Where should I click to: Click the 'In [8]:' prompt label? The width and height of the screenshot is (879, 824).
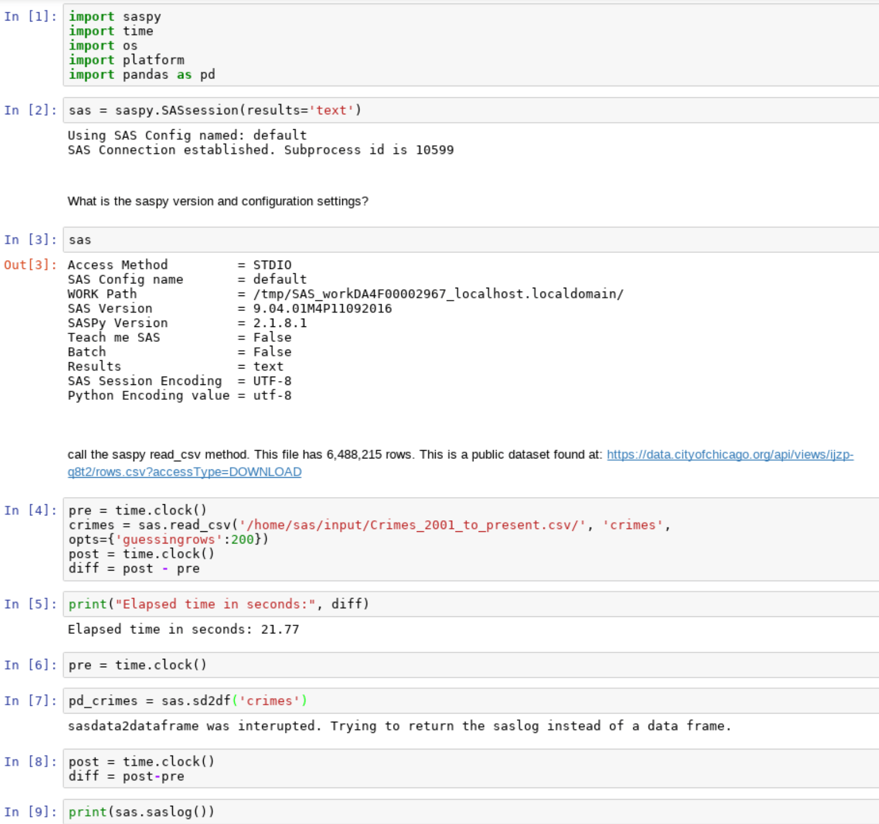(x=30, y=762)
